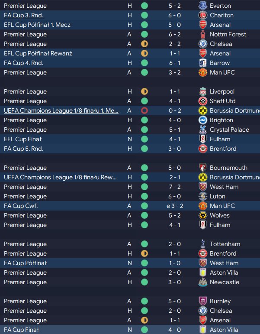Open the 6 - 2 match result

(x=176, y=35)
